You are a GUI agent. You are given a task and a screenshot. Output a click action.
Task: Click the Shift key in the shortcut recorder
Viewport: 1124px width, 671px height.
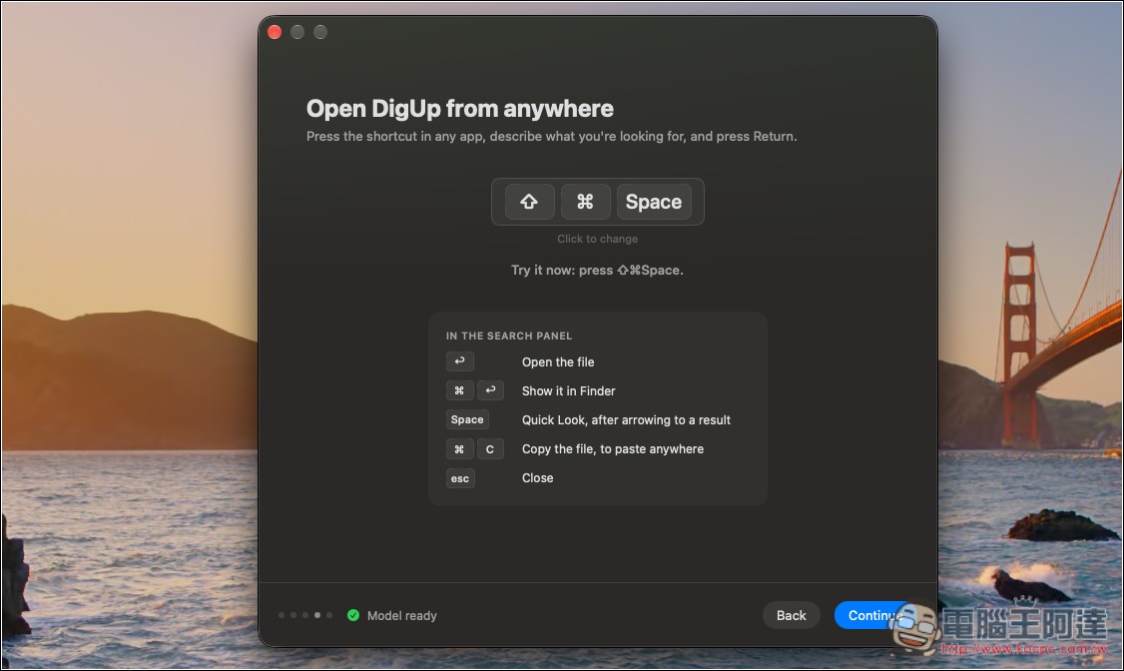click(530, 202)
